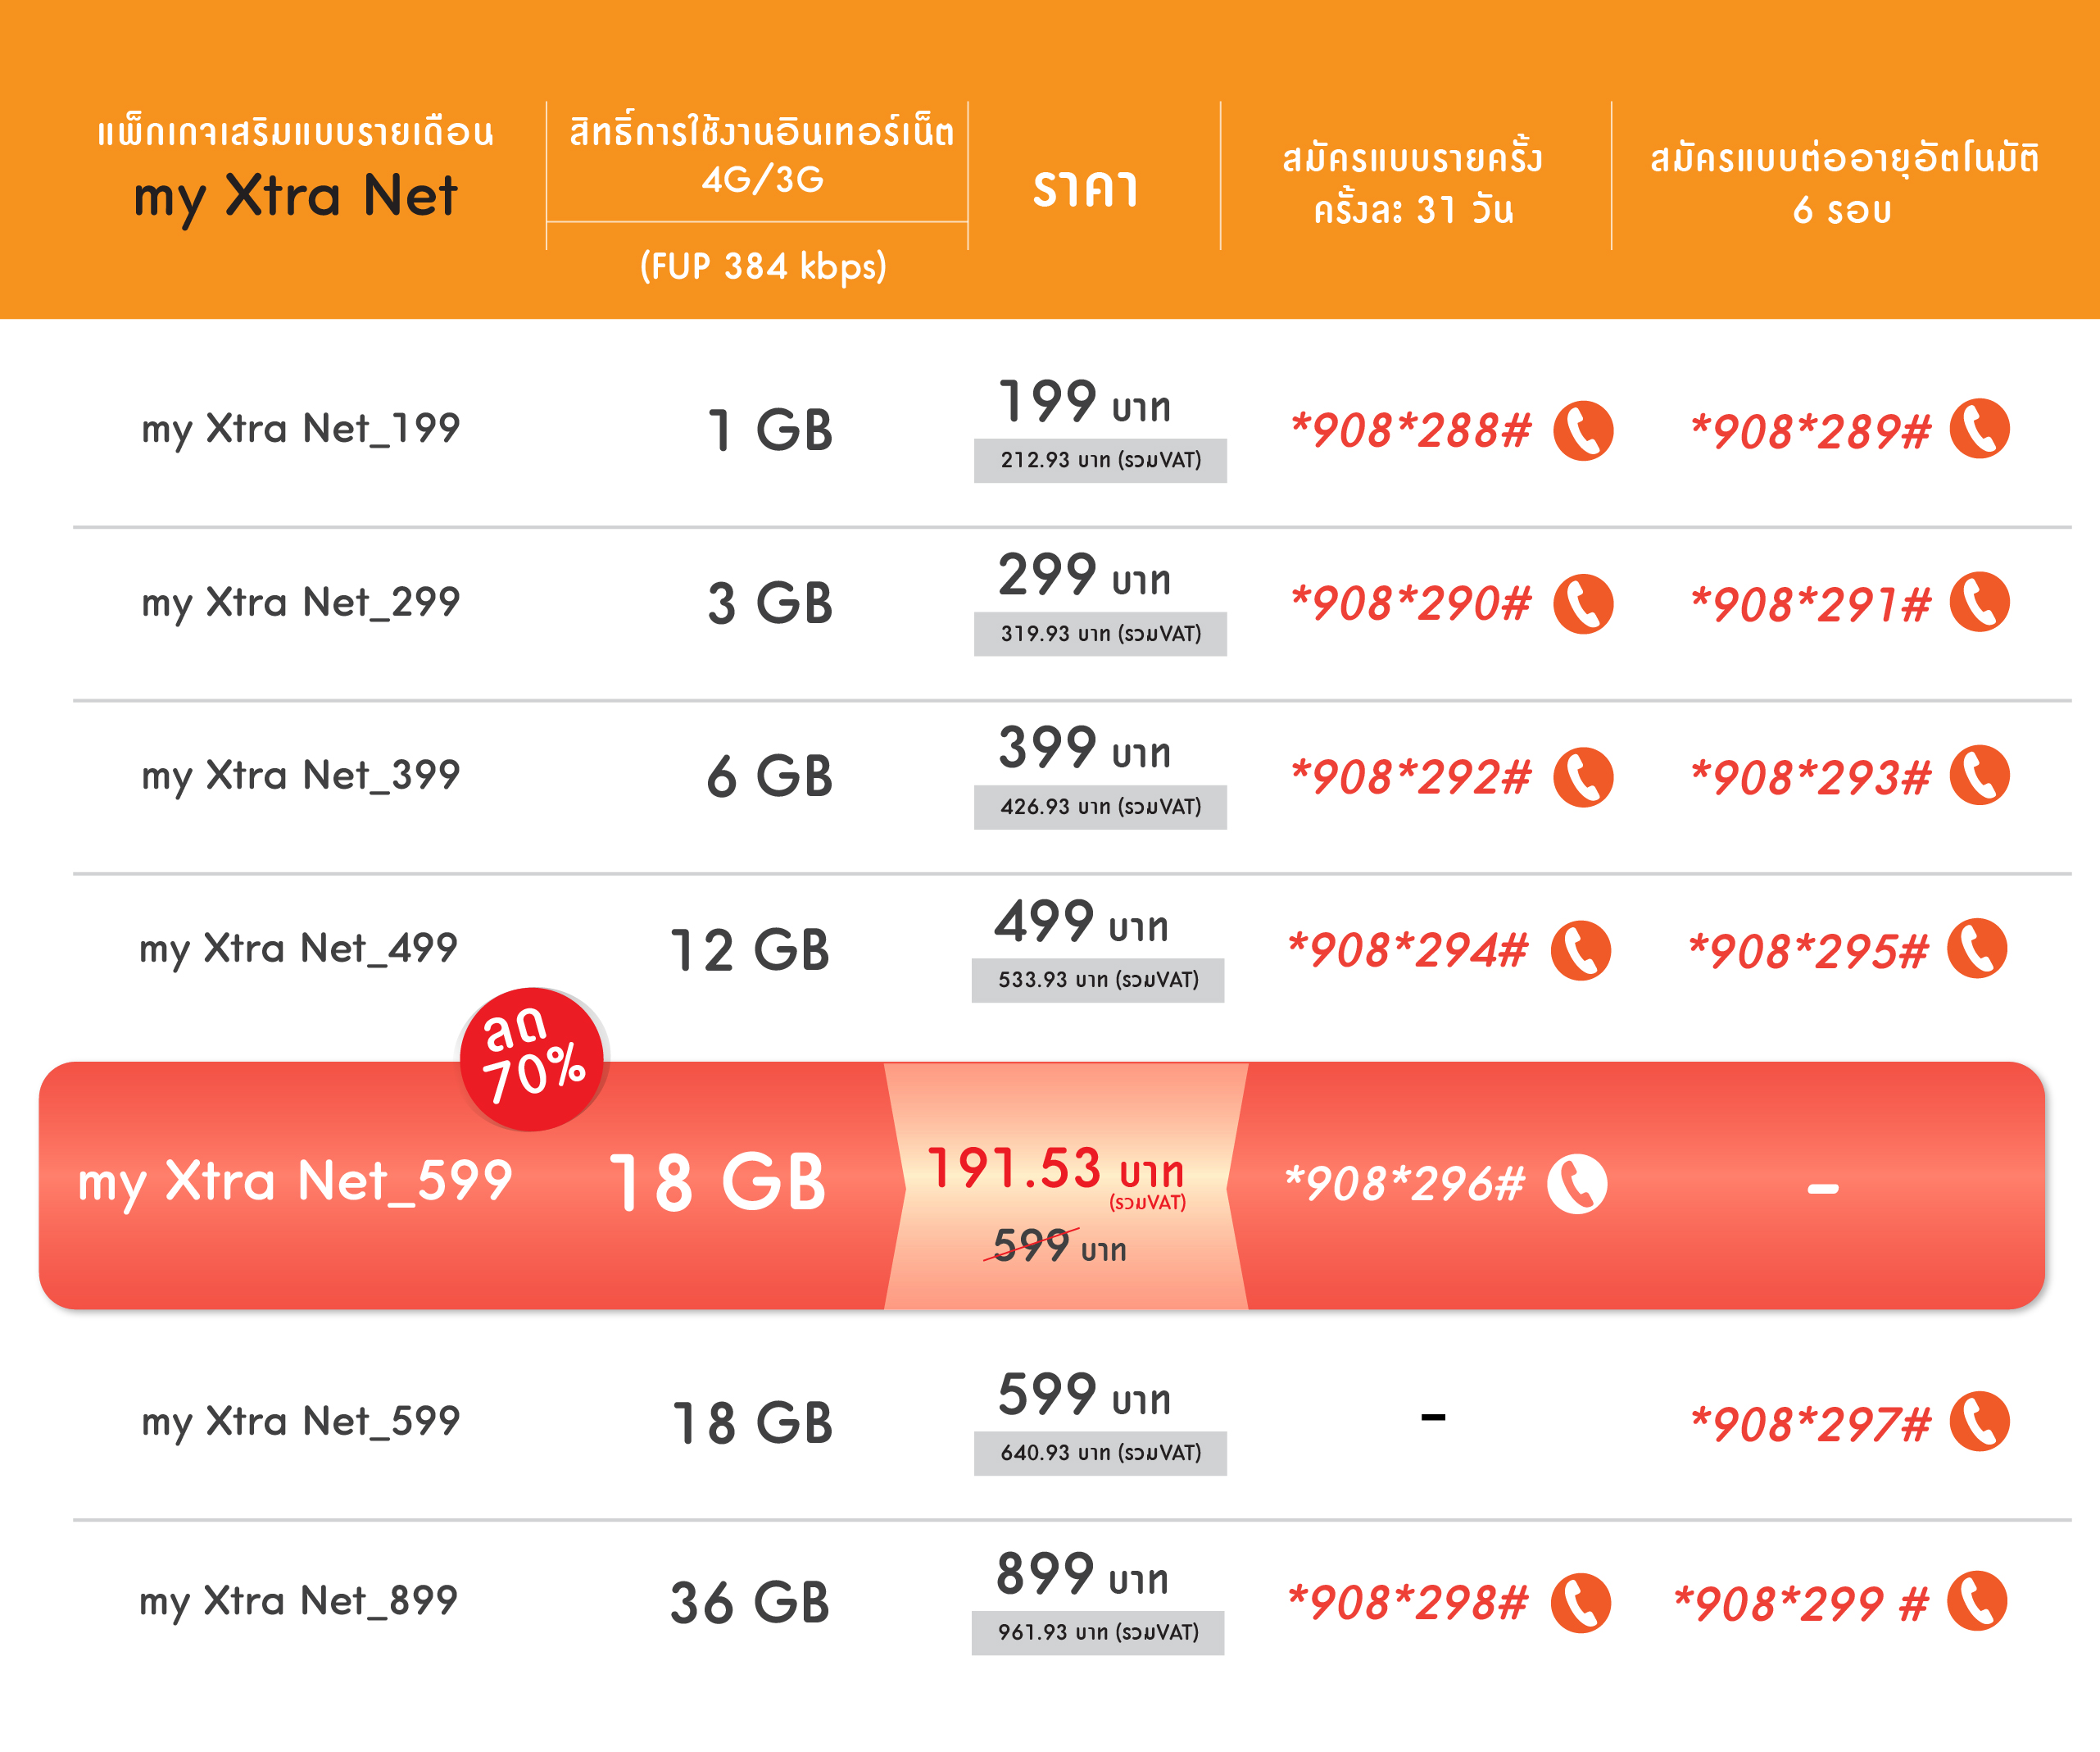Click phone icon beside *908*289# code
The height and width of the screenshot is (1752, 2100).
tap(1980, 428)
